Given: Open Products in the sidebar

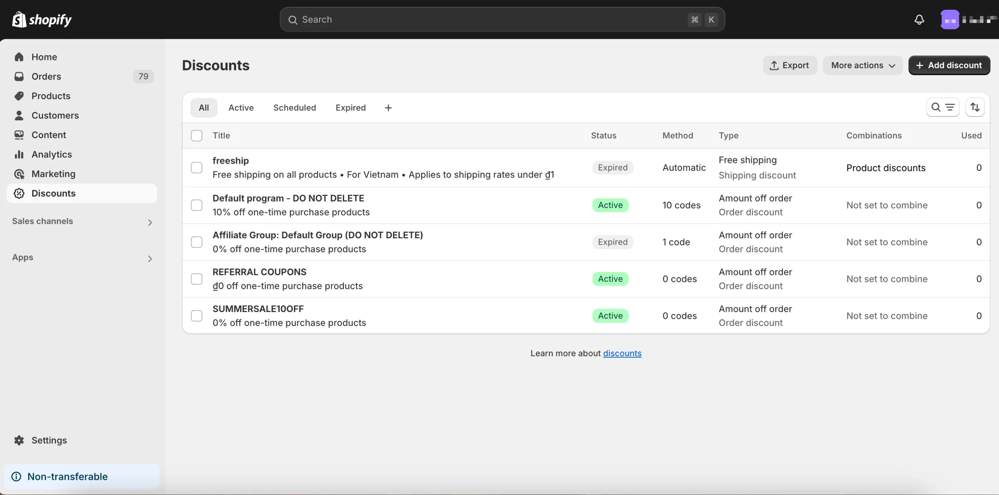Looking at the screenshot, I should [82, 96].
